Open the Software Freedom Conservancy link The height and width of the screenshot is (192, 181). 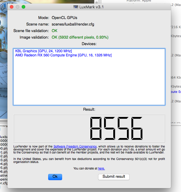[75, 146]
